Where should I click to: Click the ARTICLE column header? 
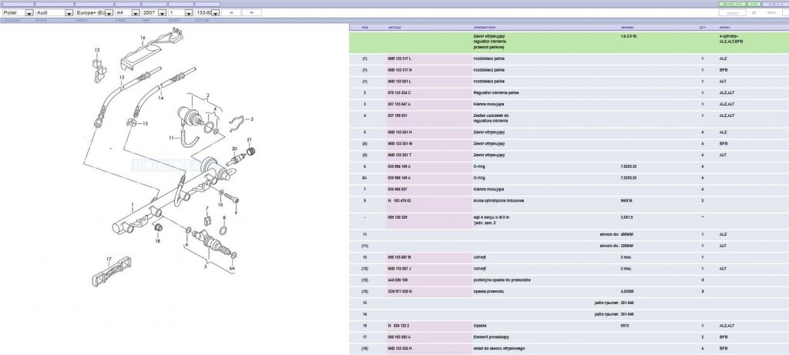tap(395, 27)
